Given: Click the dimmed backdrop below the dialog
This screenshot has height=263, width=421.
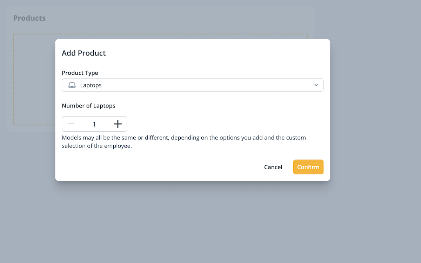Looking at the screenshot, I should (x=192, y=221).
